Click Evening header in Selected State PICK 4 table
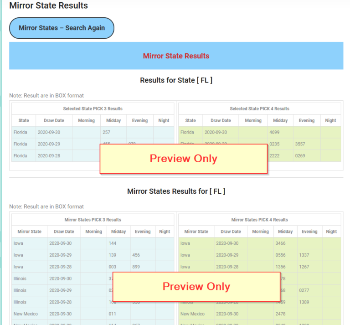 tap(307, 120)
